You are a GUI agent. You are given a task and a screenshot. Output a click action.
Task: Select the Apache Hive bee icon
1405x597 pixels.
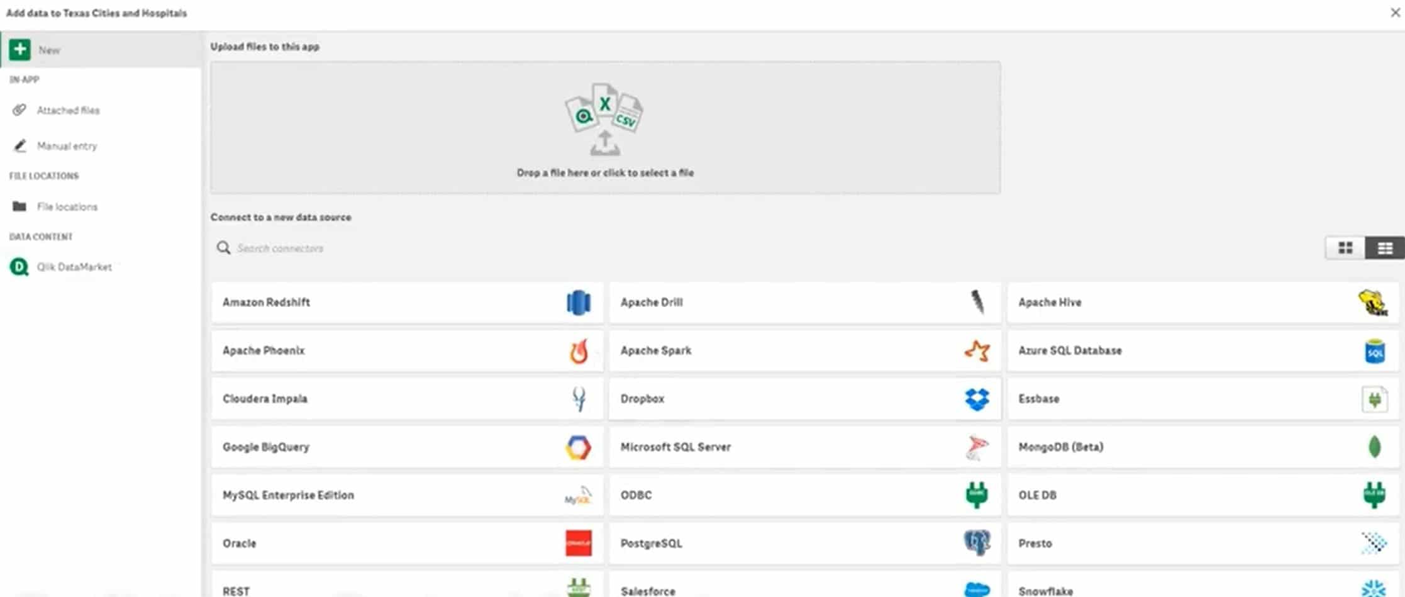tap(1373, 303)
